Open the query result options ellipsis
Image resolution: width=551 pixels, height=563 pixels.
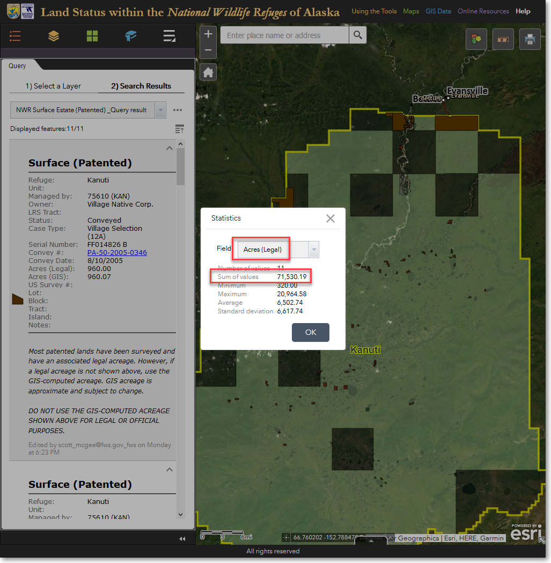tap(178, 110)
